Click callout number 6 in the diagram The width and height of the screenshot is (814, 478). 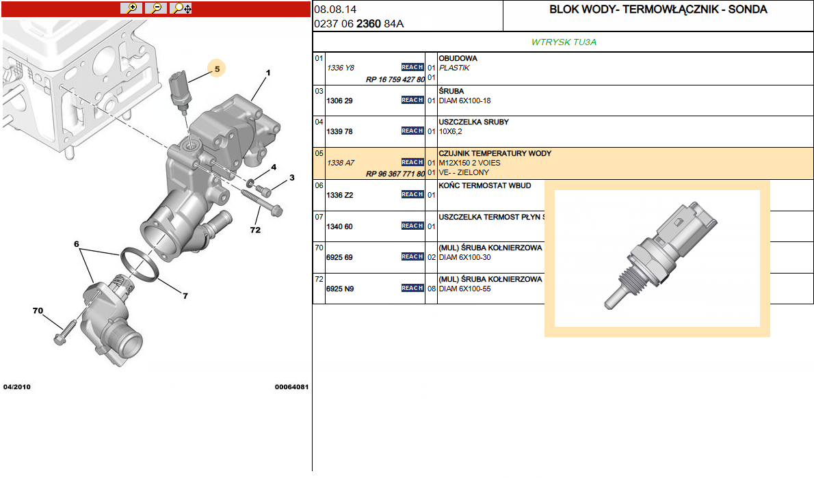coord(77,244)
